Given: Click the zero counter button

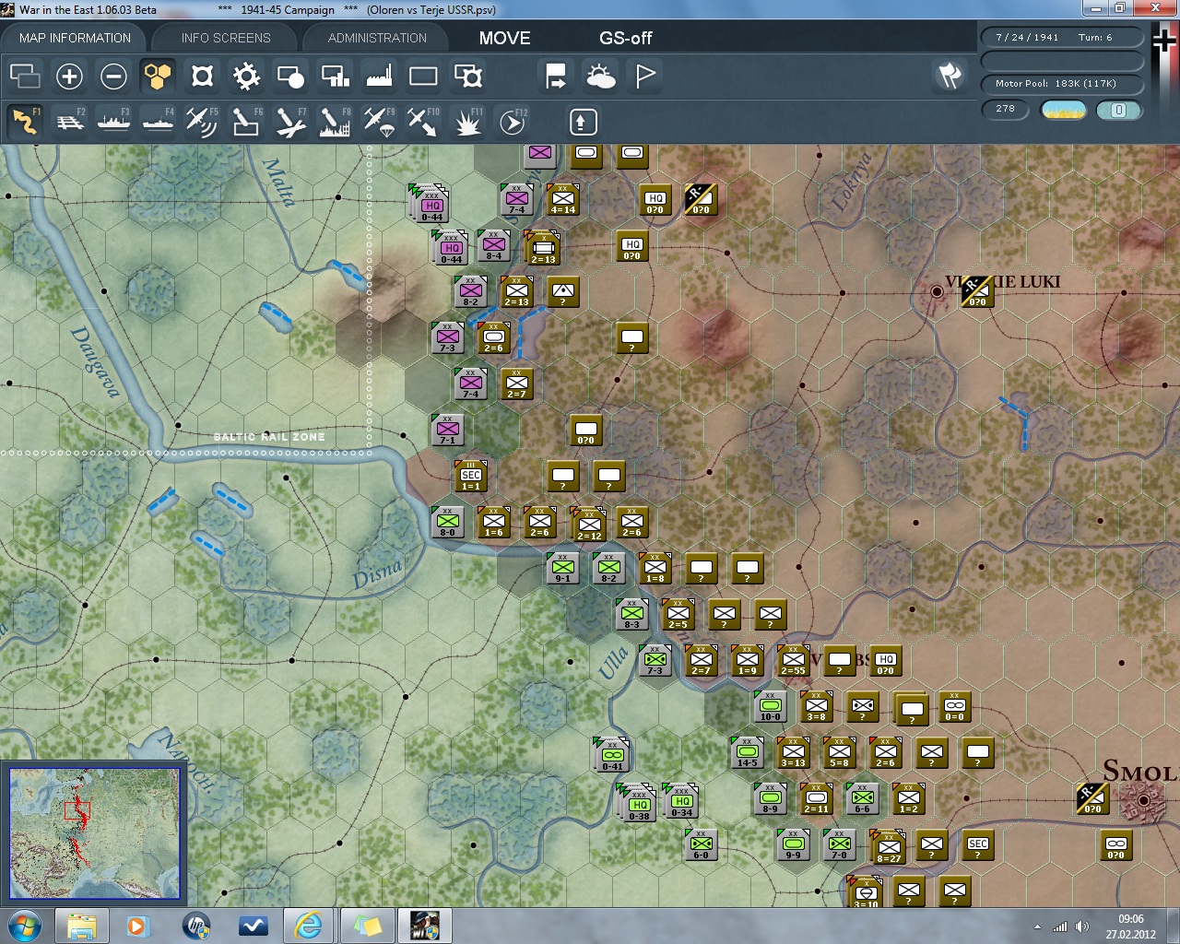Looking at the screenshot, I should [x=1119, y=110].
